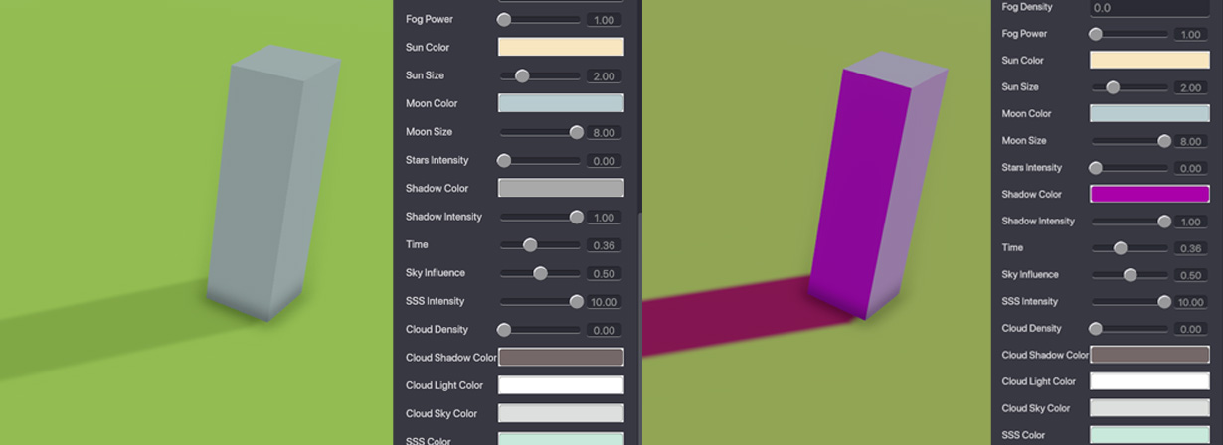This screenshot has width=1223, height=445.
Task: Click Stars Intensity slider handle in right panel
Action: coord(1096,168)
